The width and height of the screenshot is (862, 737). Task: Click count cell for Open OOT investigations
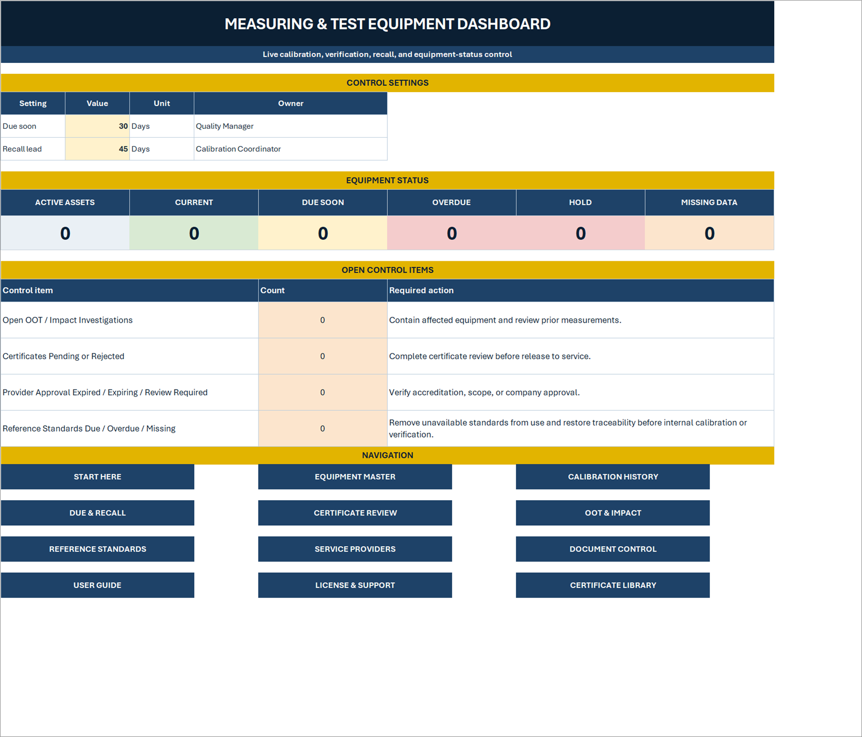[323, 320]
